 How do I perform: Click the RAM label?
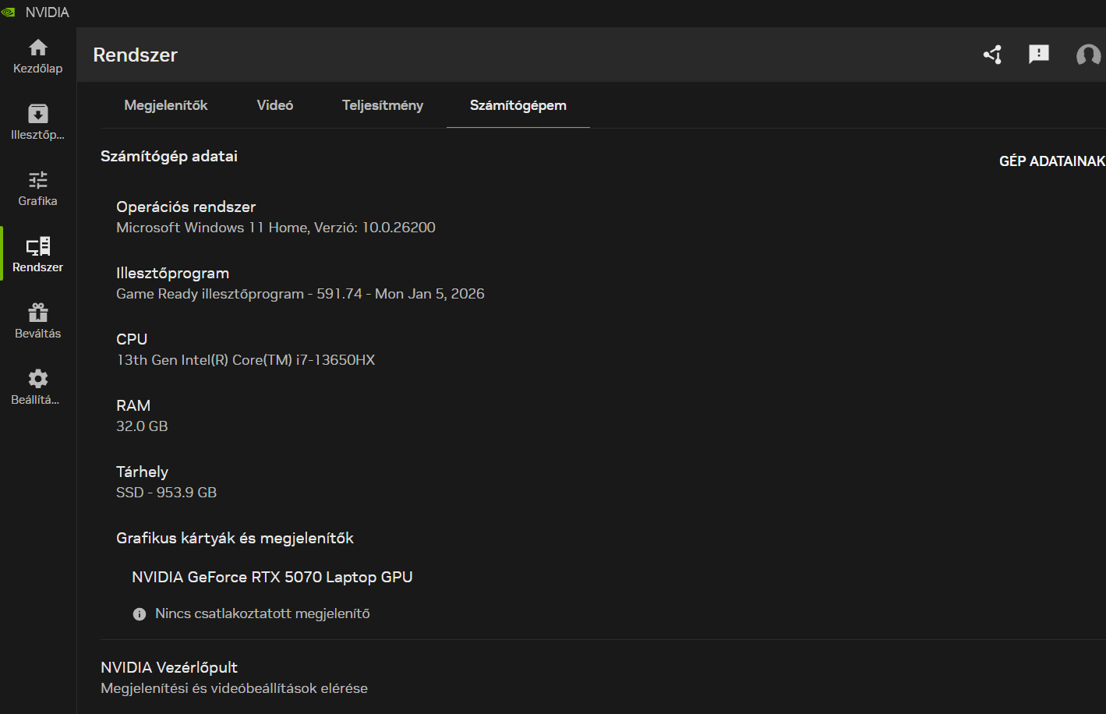click(x=133, y=405)
